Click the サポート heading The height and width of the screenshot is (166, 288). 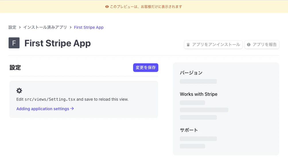pyautogui.click(x=189, y=130)
